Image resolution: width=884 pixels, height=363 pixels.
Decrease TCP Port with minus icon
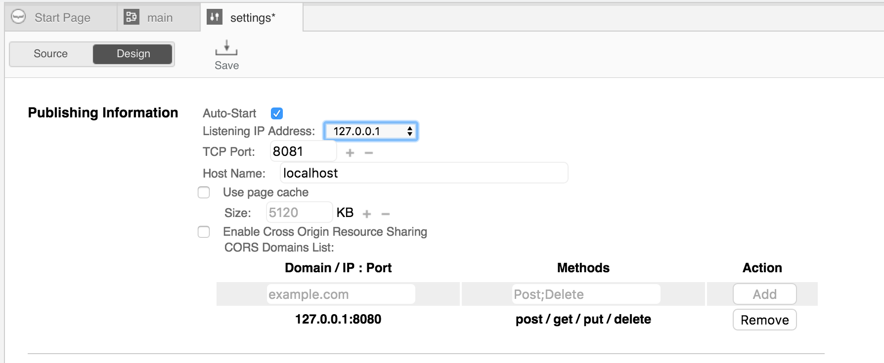pyautogui.click(x=368, y=153)
